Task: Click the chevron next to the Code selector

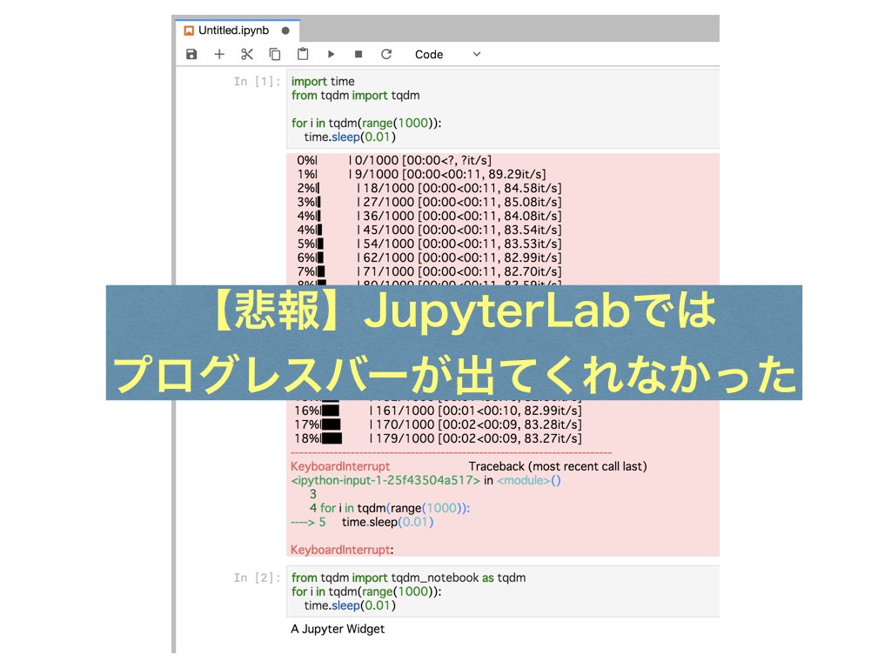Action: pos(476,54)
